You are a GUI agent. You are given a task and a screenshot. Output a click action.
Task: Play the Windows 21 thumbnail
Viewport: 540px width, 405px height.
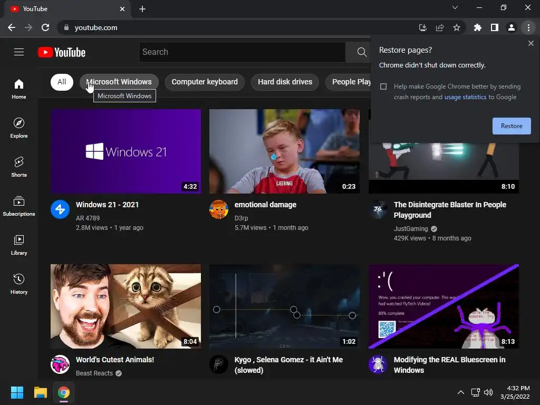click(x=126, y=151)
